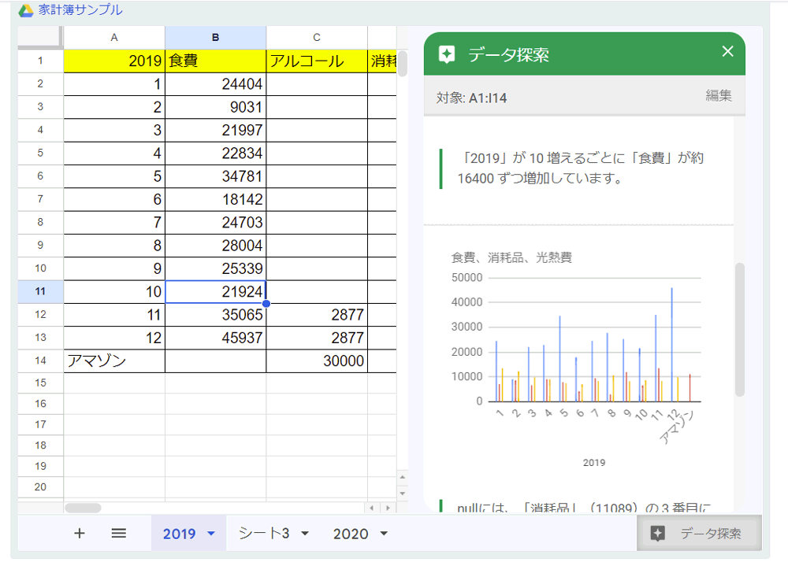Select column C header
This screenshot has height=562, width=788.
317,38
